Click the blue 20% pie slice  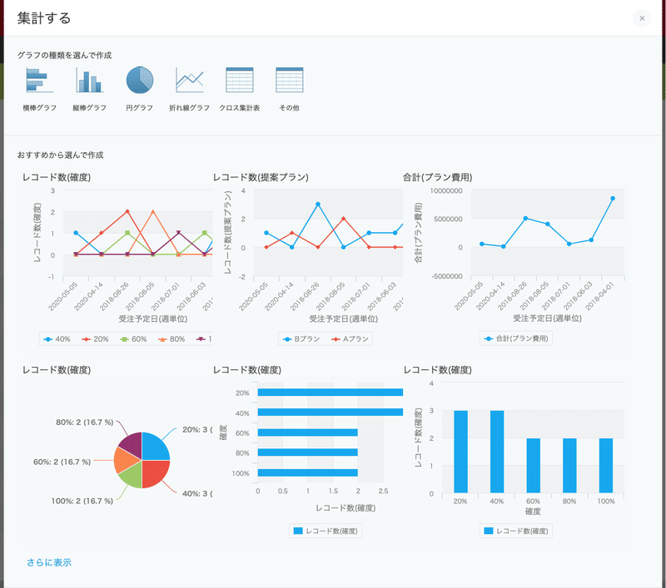[x=153, y=446]
